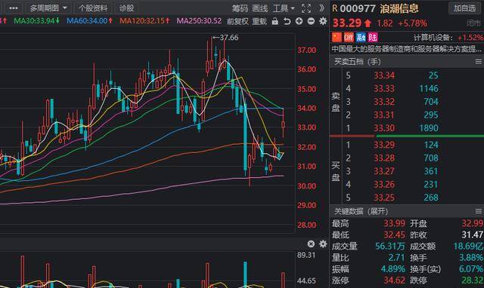Click the 最低 value 32.45

pos(394,235)
